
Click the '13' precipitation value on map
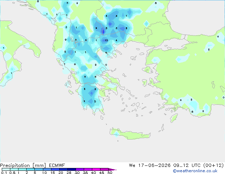click(x=106, y=40)
